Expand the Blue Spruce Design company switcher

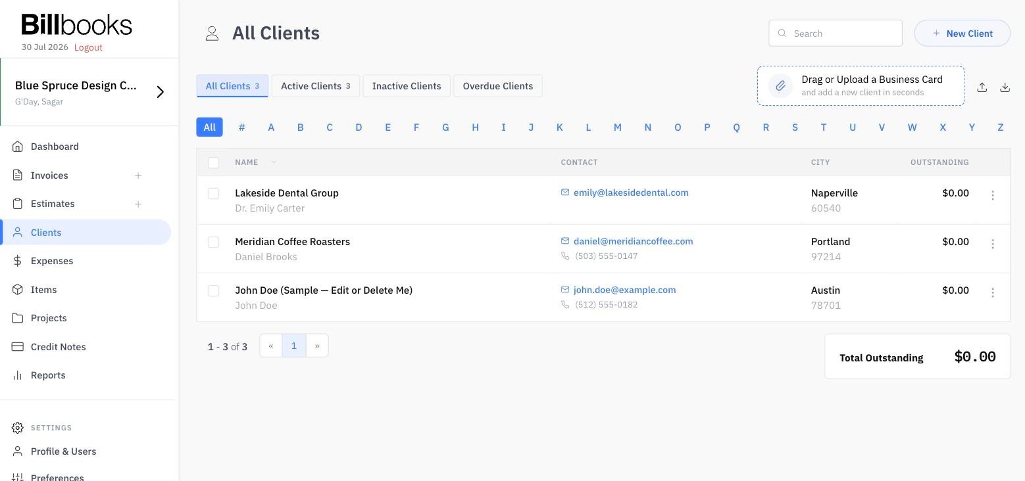pyautogui.click(x=160, y=92)
